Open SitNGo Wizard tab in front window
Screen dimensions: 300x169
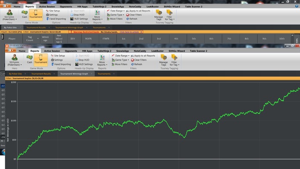pos(177,51)
